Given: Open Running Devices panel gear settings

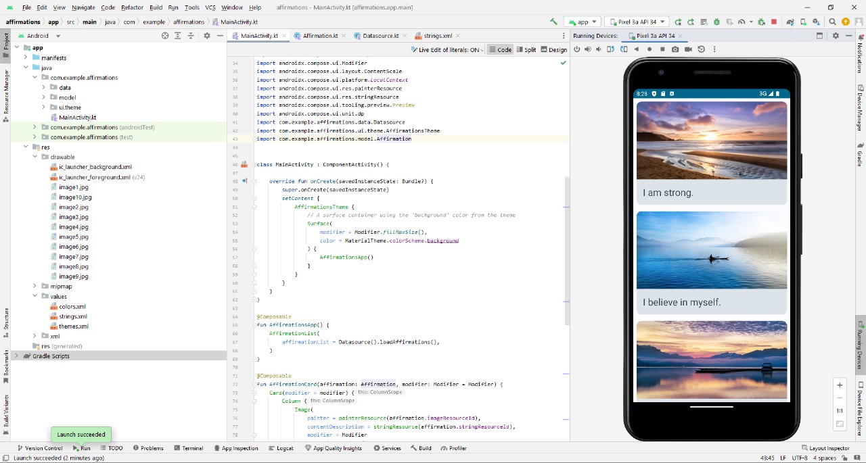Looking at the screenshot, I should [x=836, y=36].
